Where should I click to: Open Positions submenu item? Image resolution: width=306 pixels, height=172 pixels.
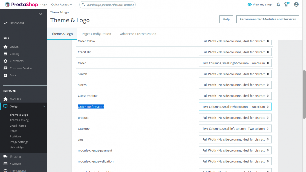coord(15,137)
